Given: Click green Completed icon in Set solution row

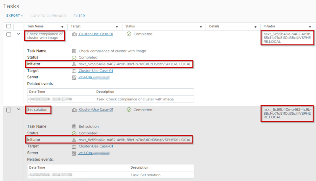Looking at the screenshot, I should (129, 110).
